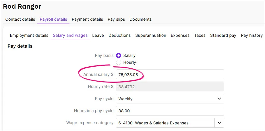Image resolution: width=265 pixels, height=131 pixels.
Task: Select the Salary pay basis radio button
Action: (x=119, y=55)
